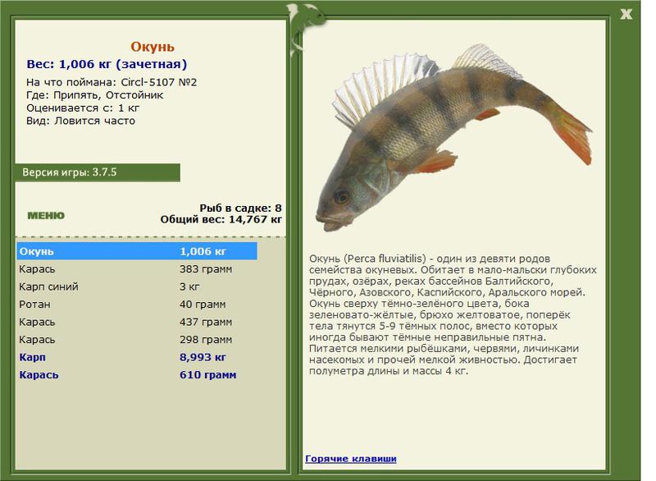Select the bold Карп 8,993 кг row

[x=137, y=357]
